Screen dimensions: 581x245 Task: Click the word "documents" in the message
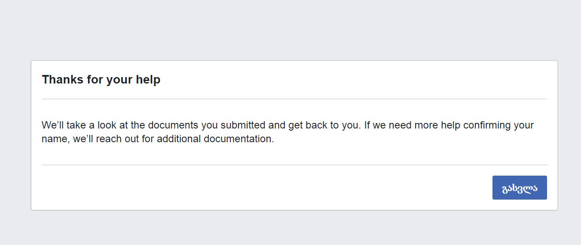pos(174,125)
